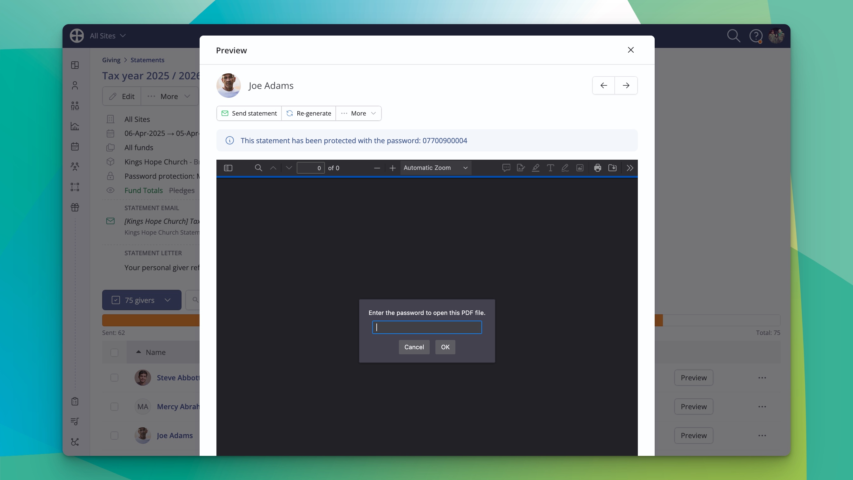Toggle the PDF viewer sidebar
This screenshot has height=480, width=853.
click(x=228, y=168)
